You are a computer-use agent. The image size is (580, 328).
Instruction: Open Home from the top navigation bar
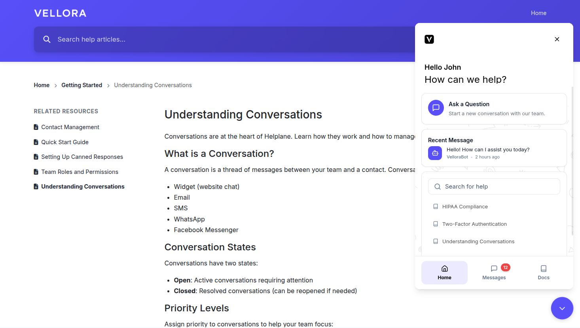coord(538,13)
